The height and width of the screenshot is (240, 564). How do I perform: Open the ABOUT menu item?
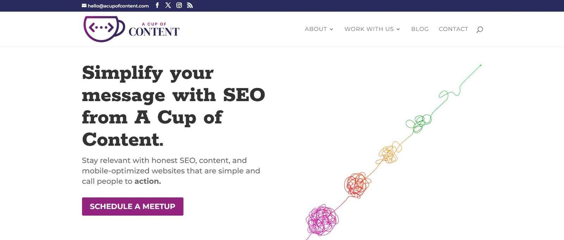(316, 29)
